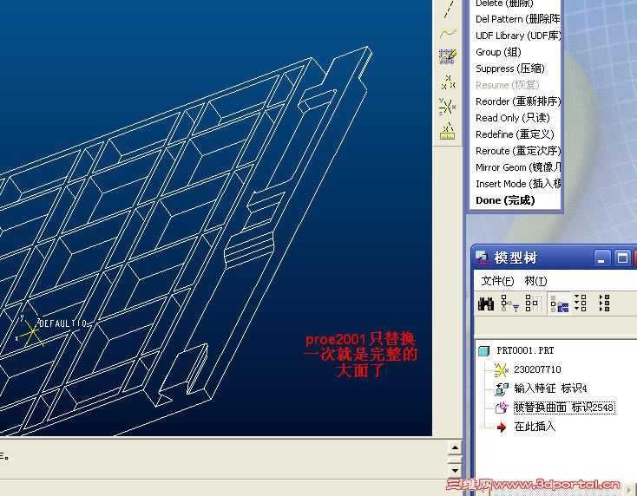Select PRT0001.PRT root in model tree
637x496 pixels.
tap(525, 350)
